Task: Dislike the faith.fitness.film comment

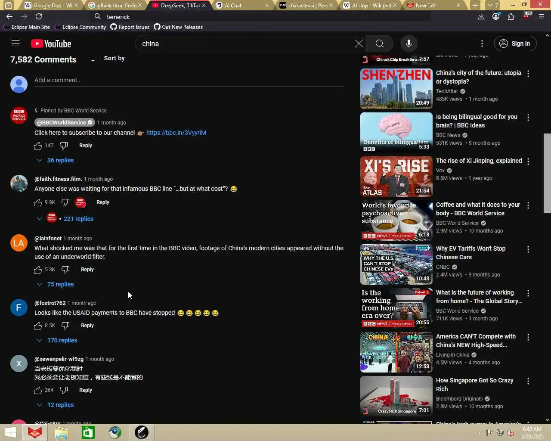Action: pos(65,202)
